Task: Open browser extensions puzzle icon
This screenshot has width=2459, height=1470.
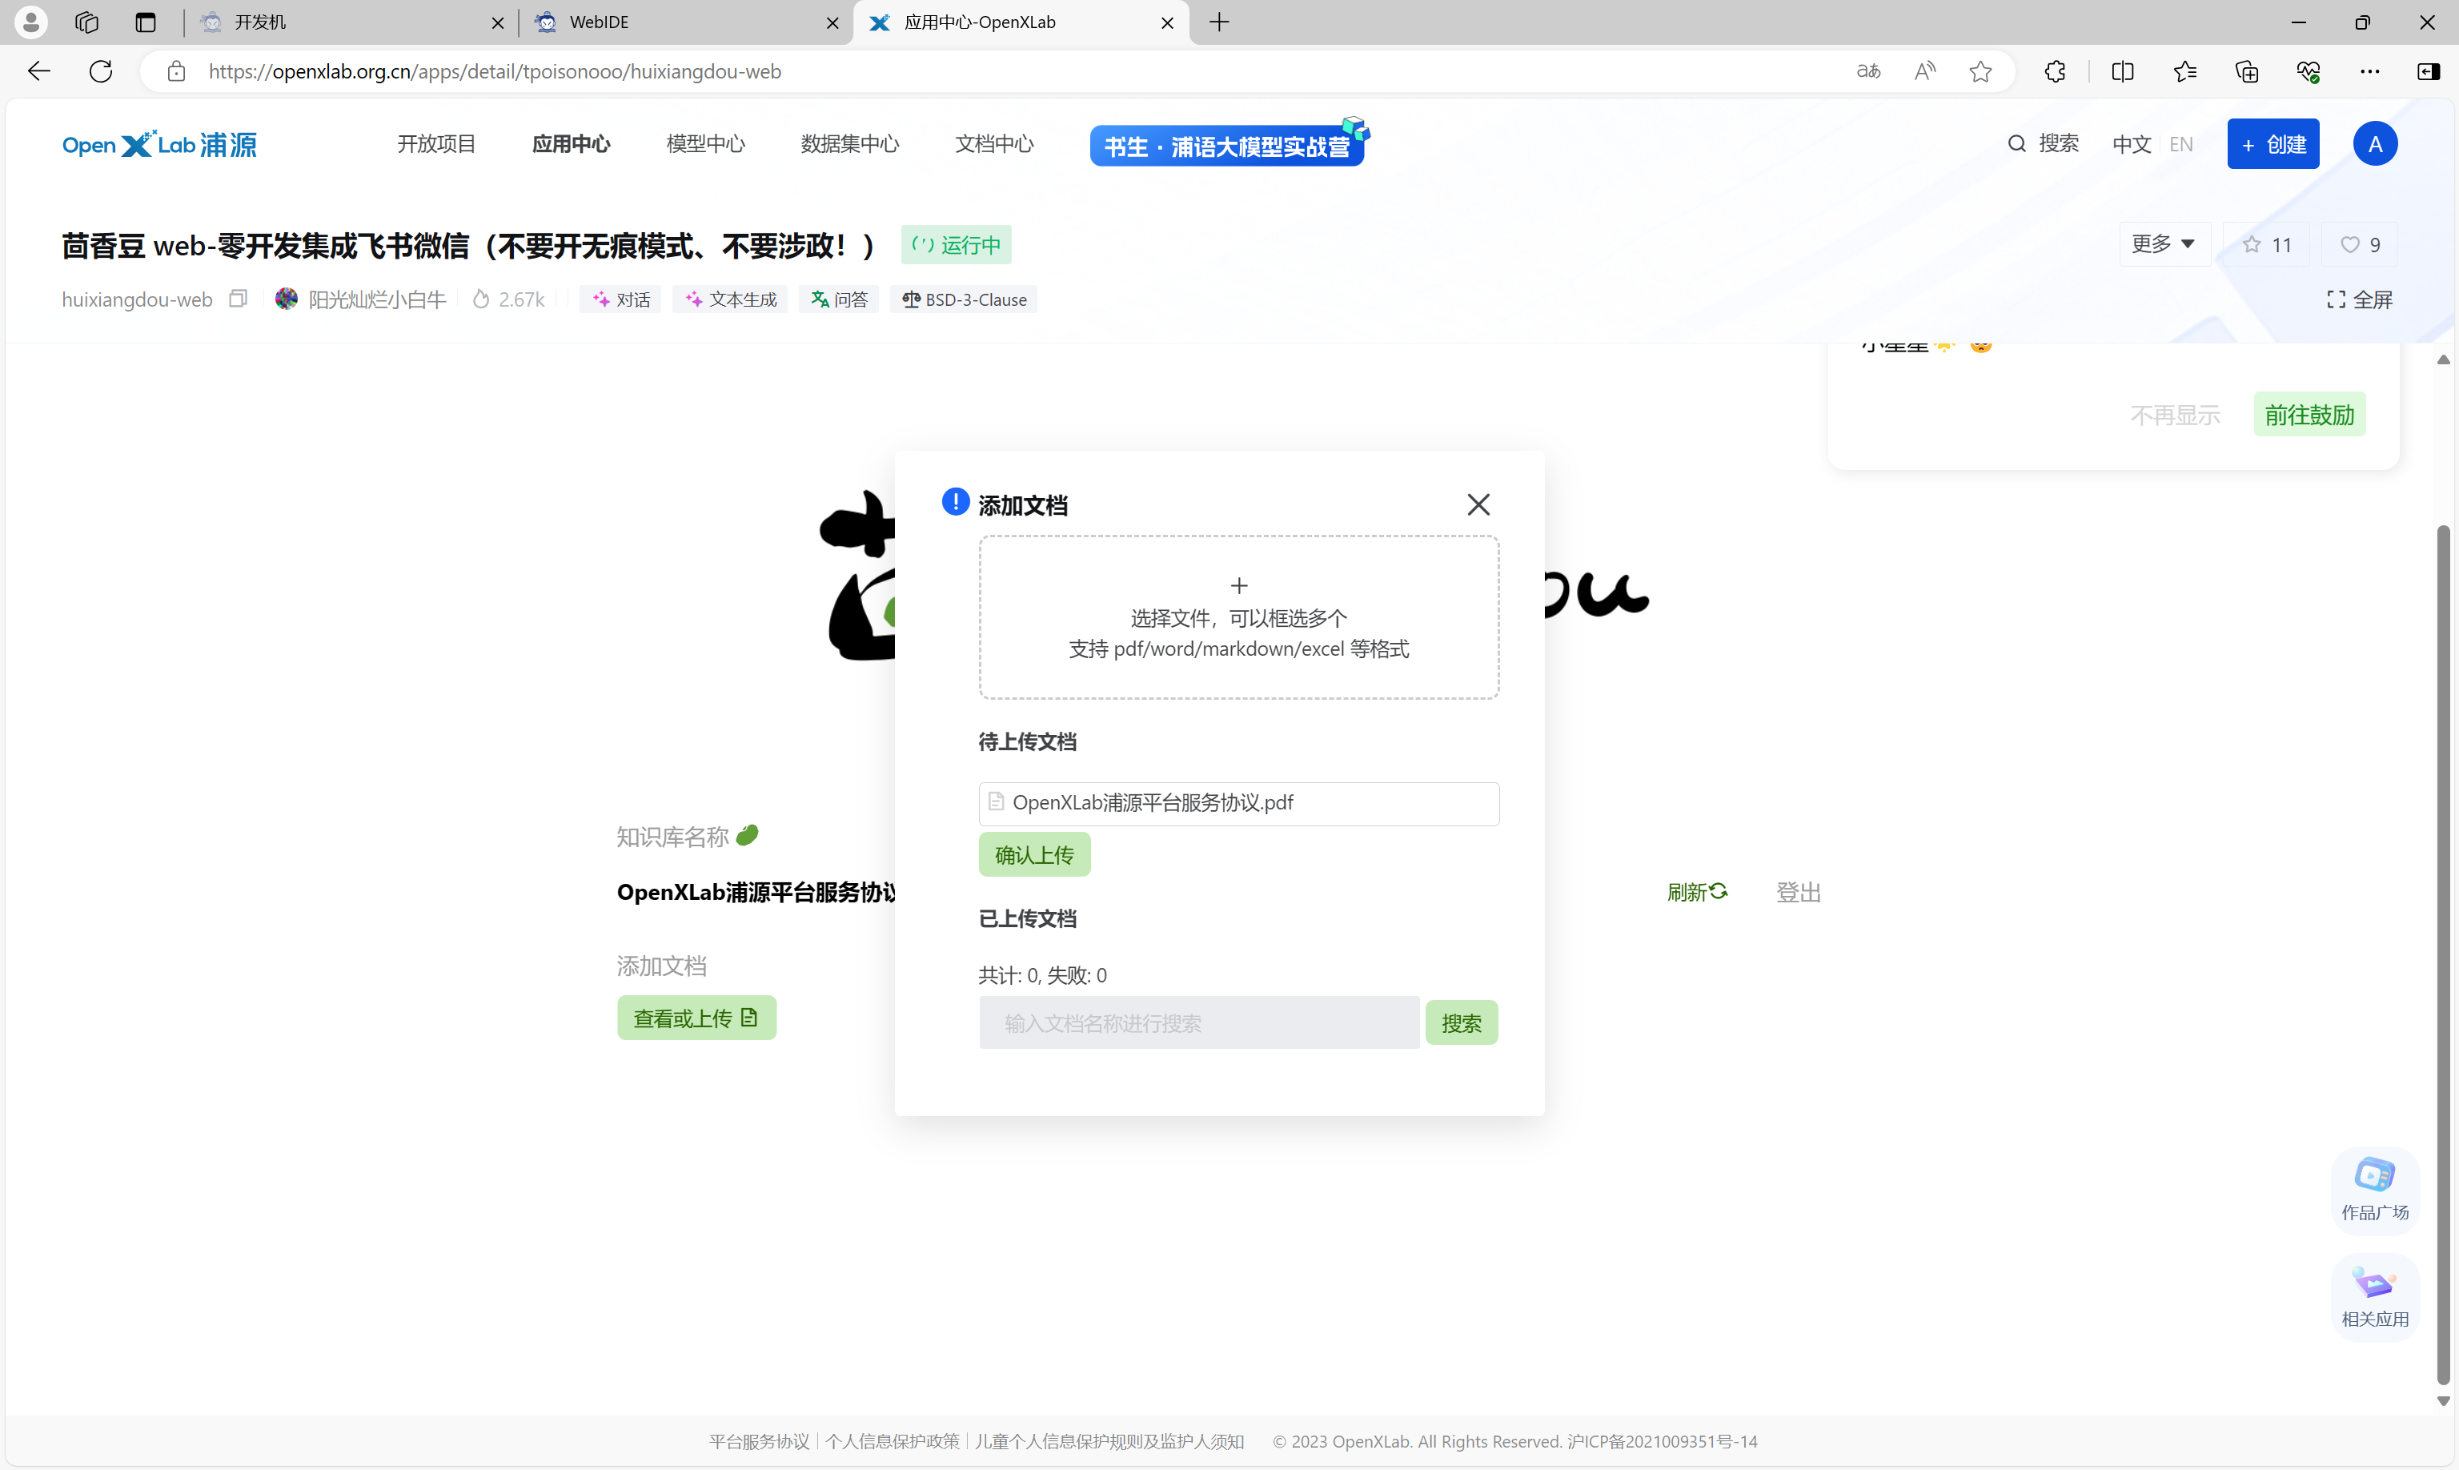Action: click(x=2056, y=71)
